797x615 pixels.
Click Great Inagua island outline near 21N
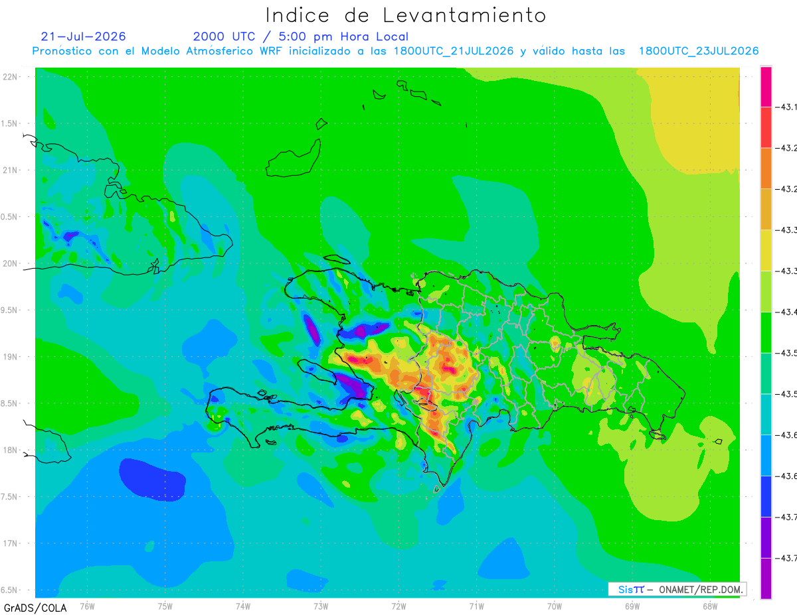tap(294, 158)
